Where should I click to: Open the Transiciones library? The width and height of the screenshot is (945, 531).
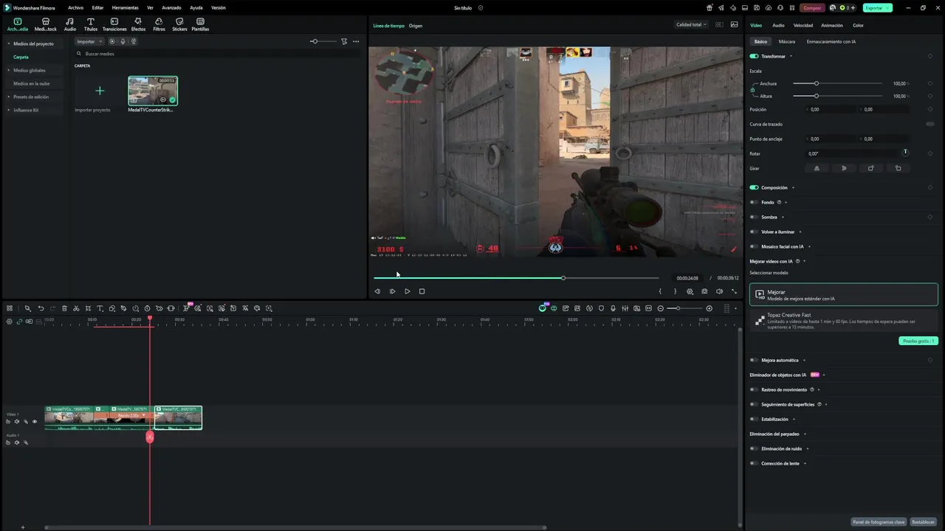click(114, 24)
